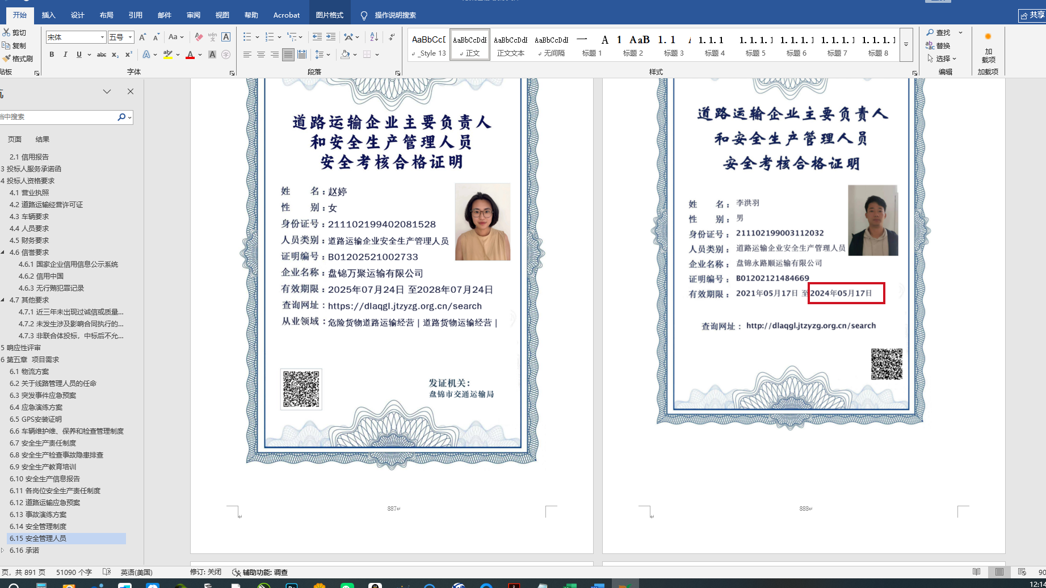This screenshot has width=1046, height=588.
Task: Center align the paragraph
Action: [x=261, y=54]
